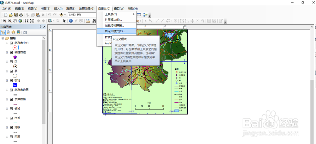Select the black arrow Select Elements tool
The image size is (316, 144).
tap(64, 21)
